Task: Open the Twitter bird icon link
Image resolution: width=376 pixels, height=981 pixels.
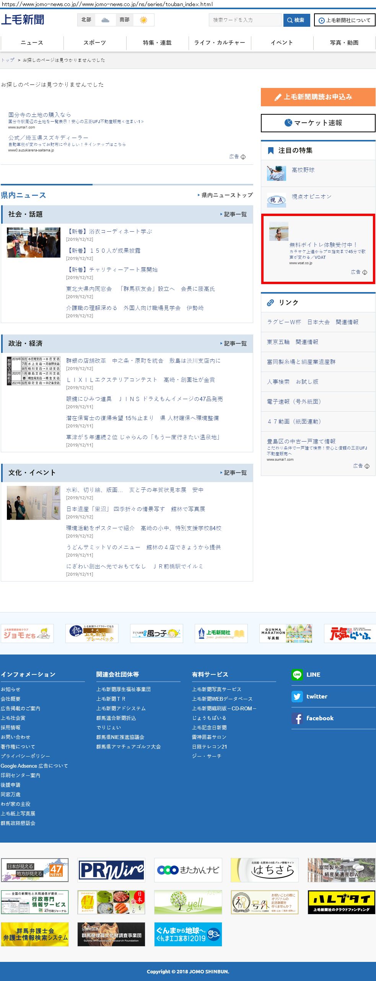Action: pos(297,697)
